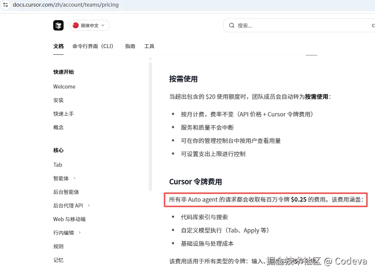Click the sidebar scrollbar
Image resolution: width=375 pixels, height=274 pixels.
150,121
